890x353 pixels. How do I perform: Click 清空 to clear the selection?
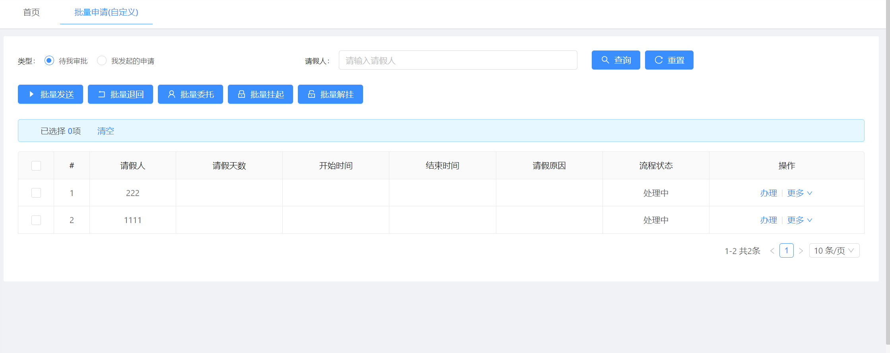pos(106,131)
